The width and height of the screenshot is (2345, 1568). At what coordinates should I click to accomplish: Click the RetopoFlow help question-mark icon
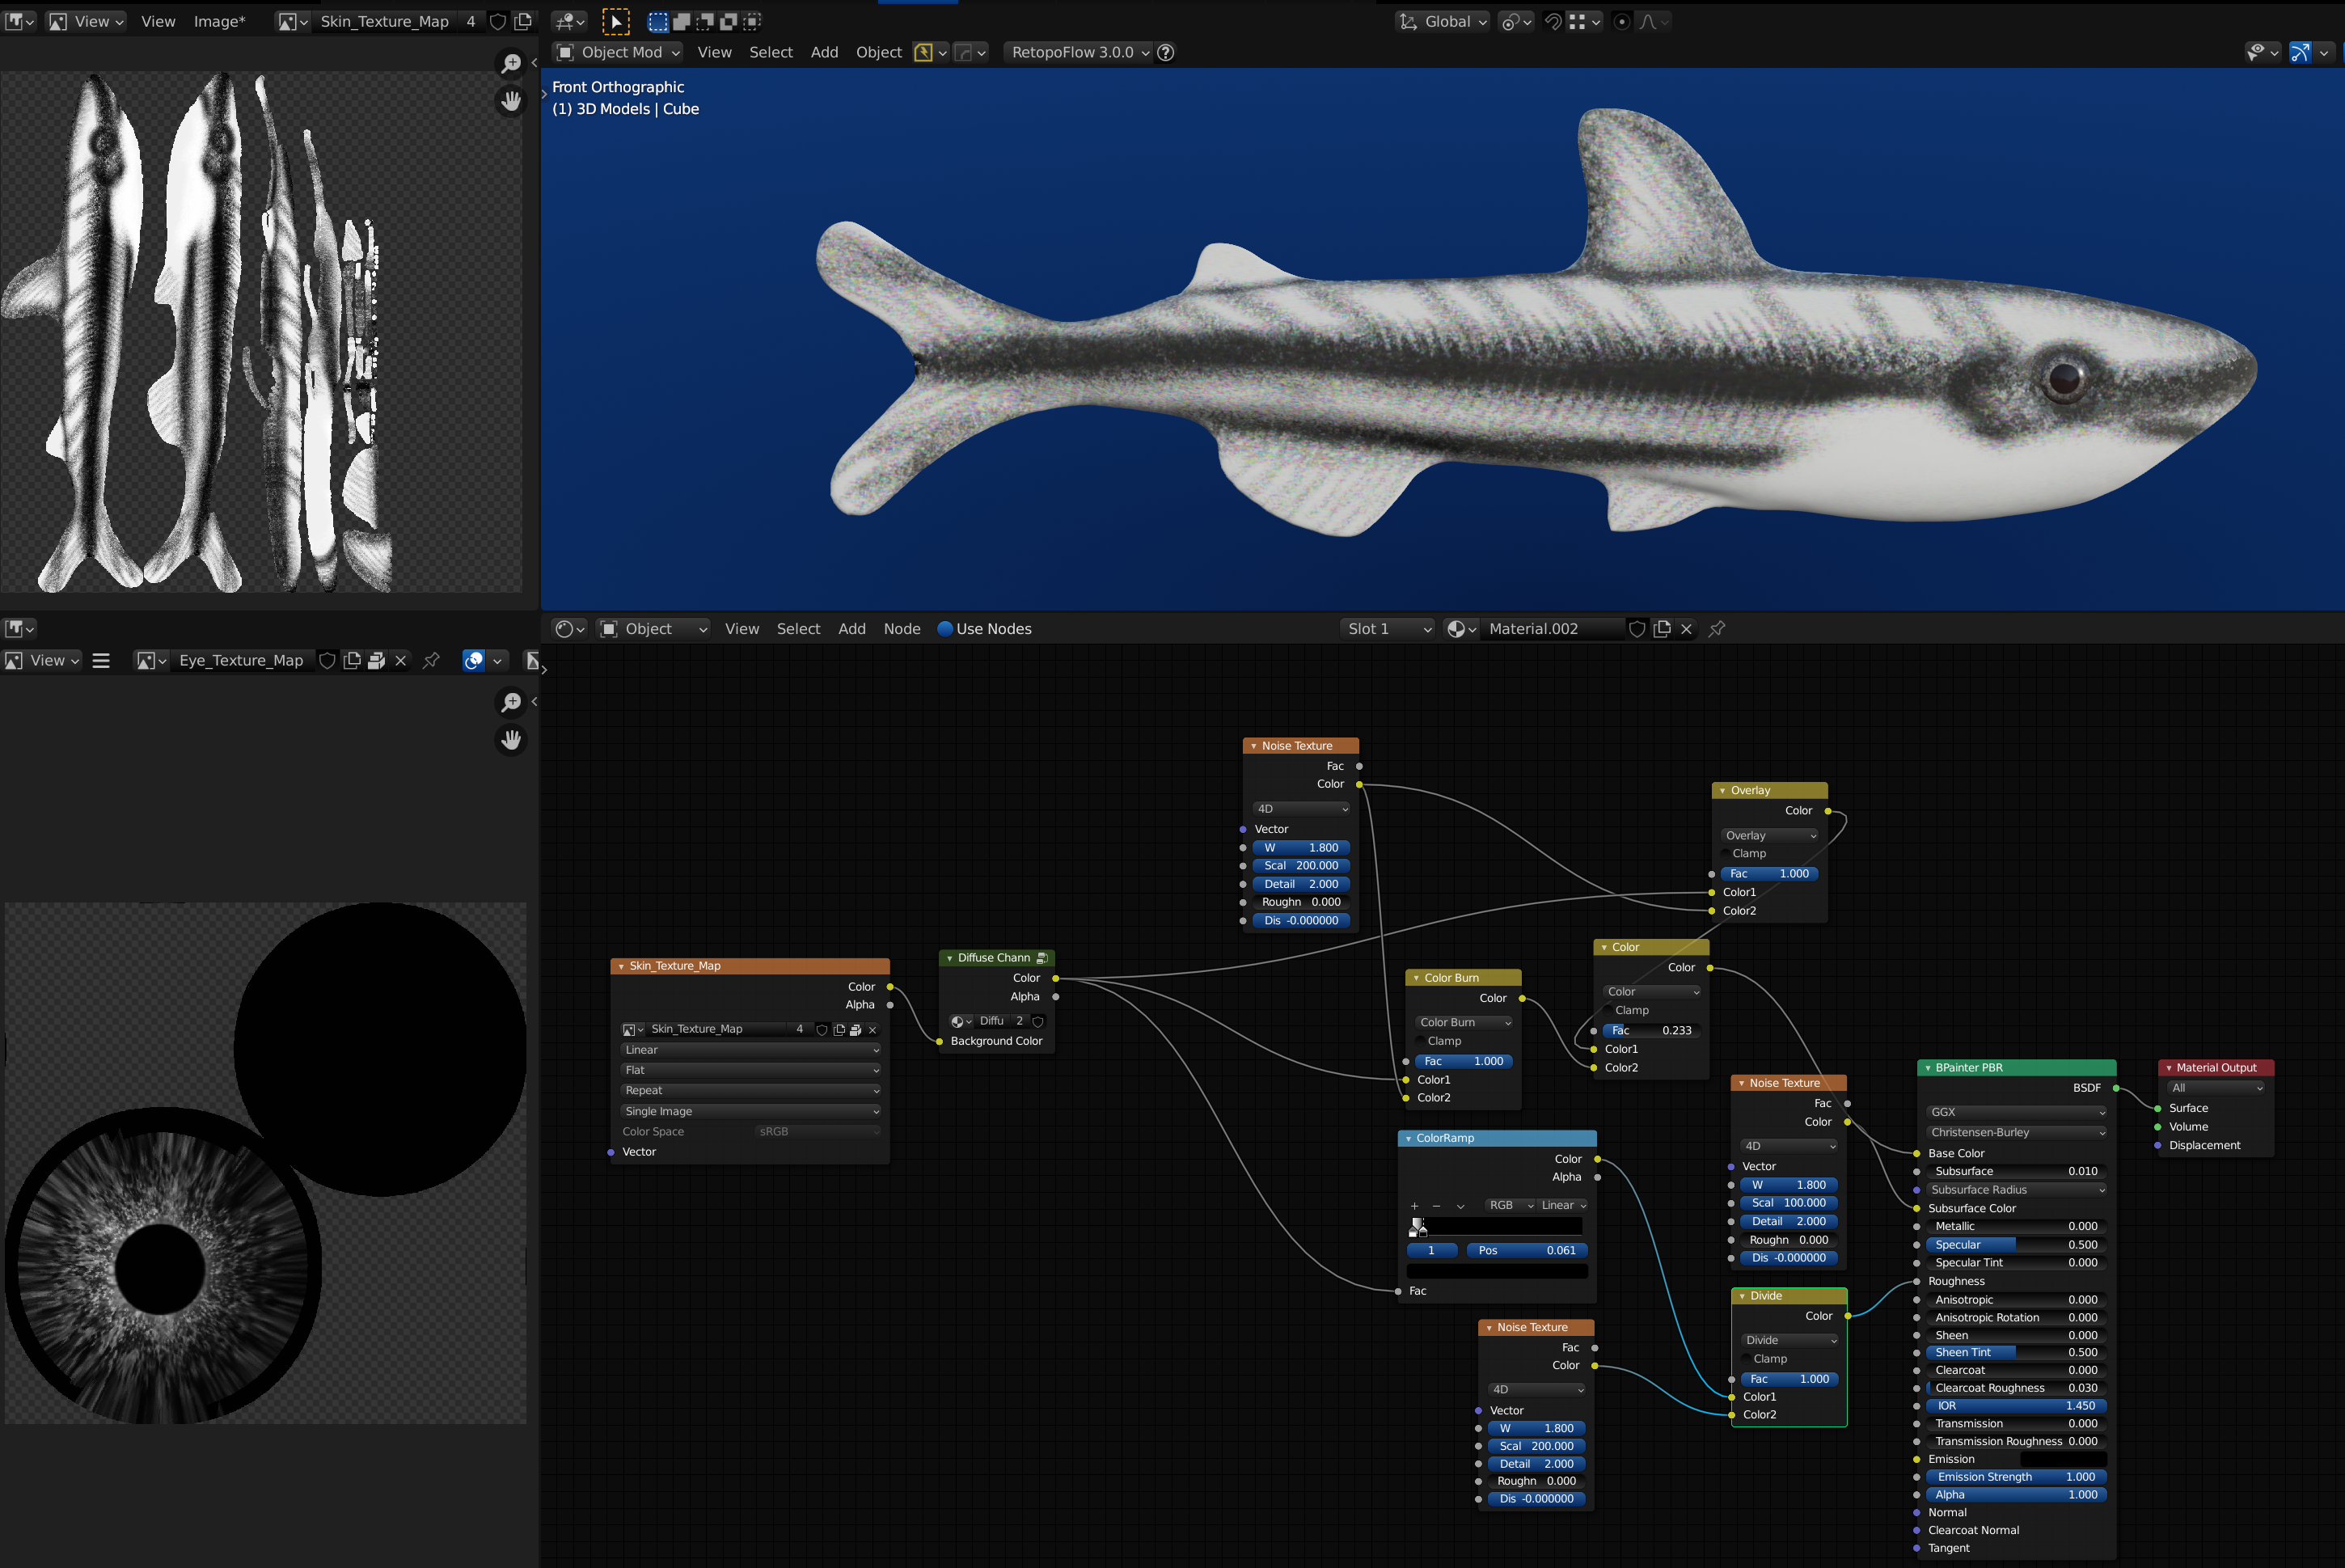click(1166, 52)
